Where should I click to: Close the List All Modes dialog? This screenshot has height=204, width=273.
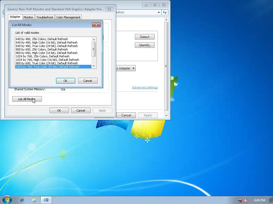click(96, 25)
